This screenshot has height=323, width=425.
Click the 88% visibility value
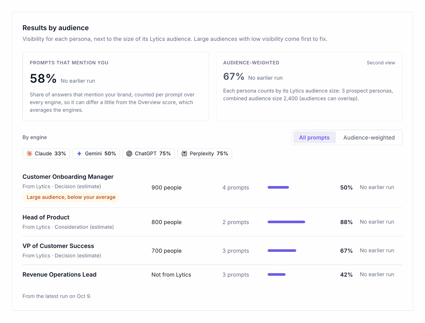346,222
